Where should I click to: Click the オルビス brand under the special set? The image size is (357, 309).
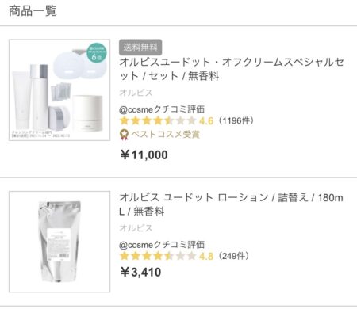pyautogui.click(x=136, y=93)
